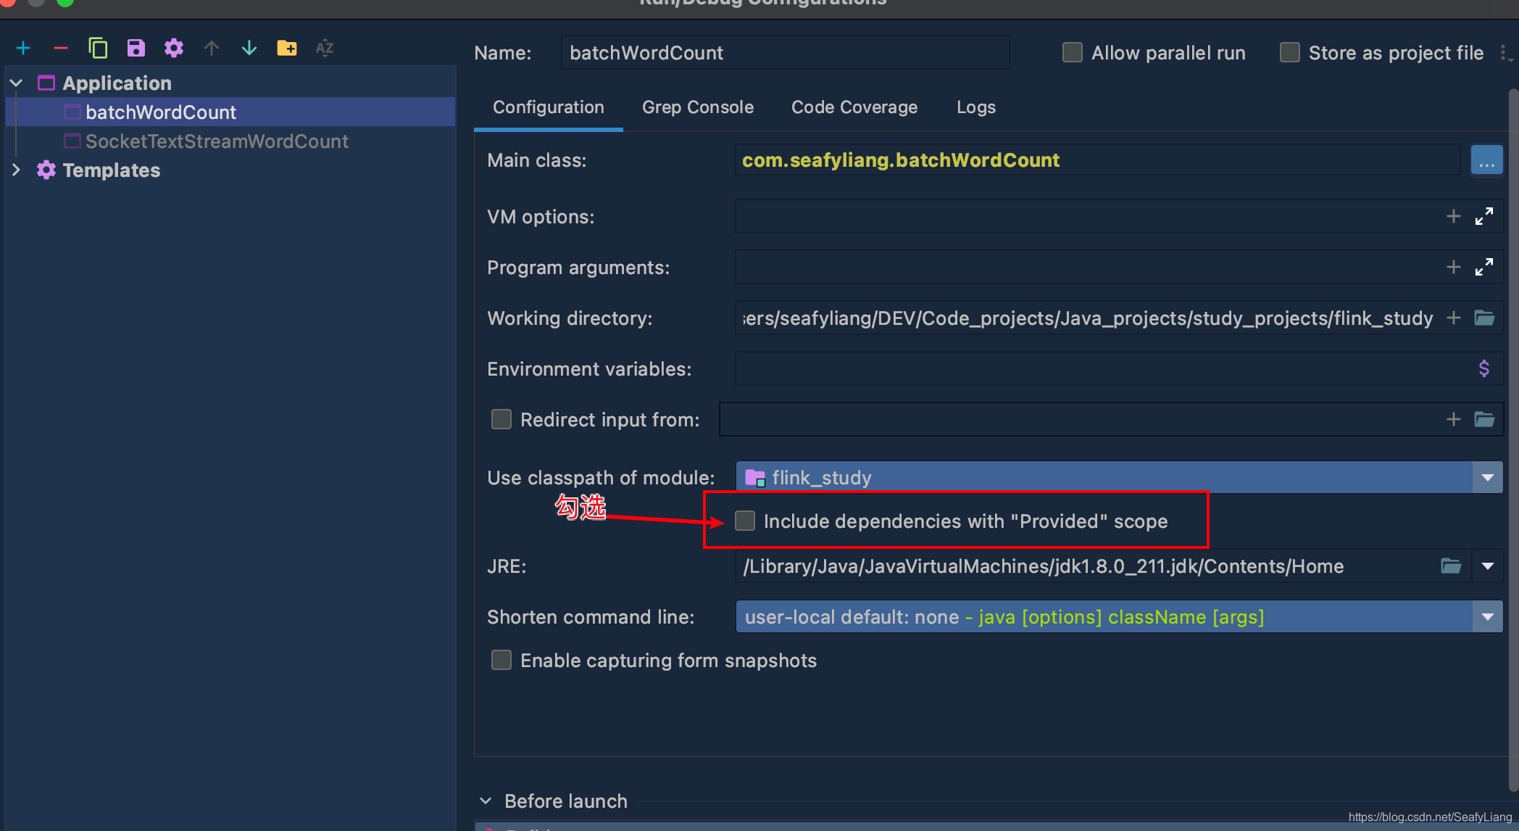Viewport: 1519px width, 831px height.
Task: Move configuration down with arrow icon
Action: pos(249,49)
